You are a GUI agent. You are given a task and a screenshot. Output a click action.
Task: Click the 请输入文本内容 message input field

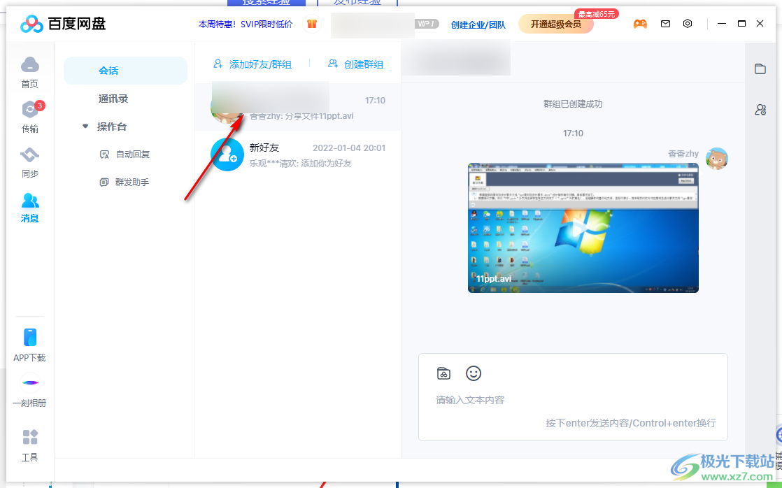[573, 400]
